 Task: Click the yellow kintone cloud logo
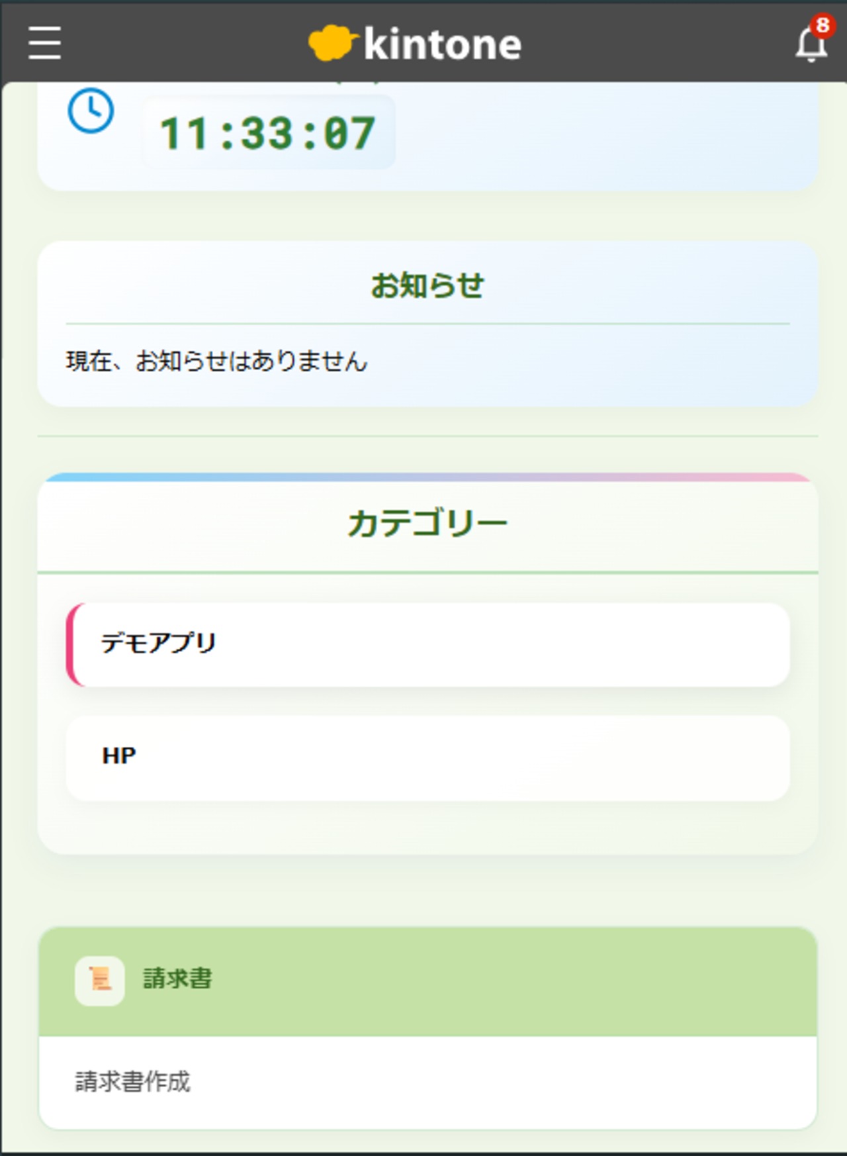332,43
